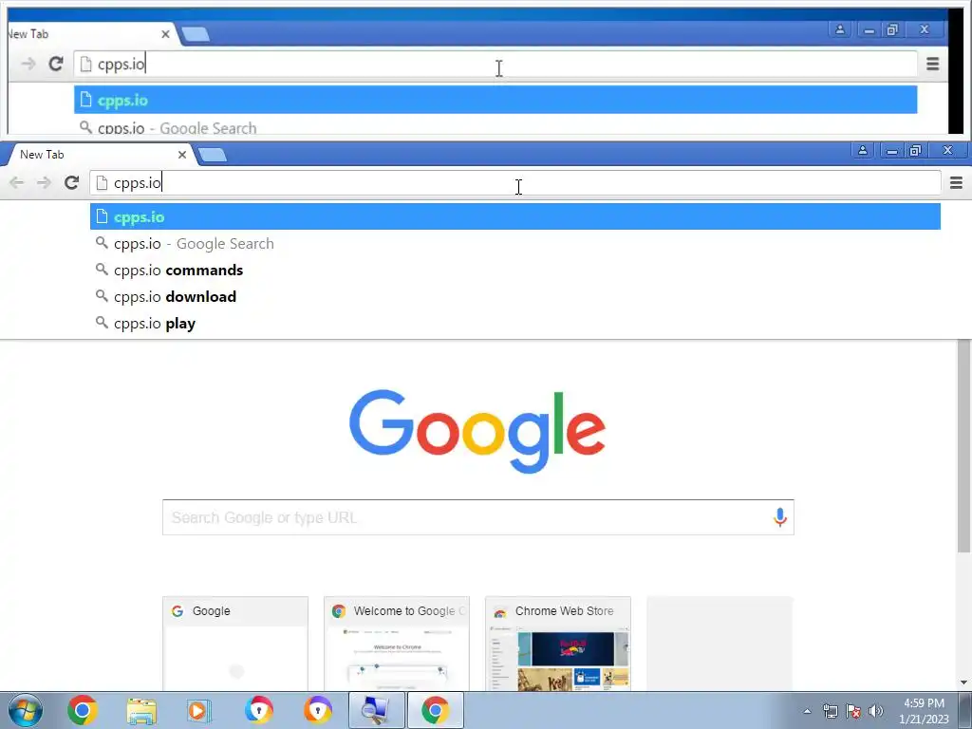Switch to the active Chrome taskbar button
Viewport: 972px width, 729px height.
click(435, 710)
